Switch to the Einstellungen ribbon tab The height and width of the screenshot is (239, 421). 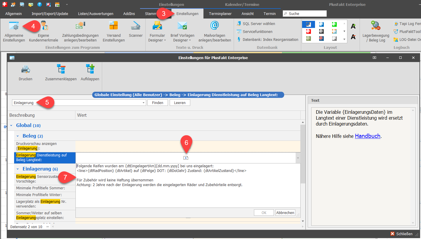[x=187, y=14]
